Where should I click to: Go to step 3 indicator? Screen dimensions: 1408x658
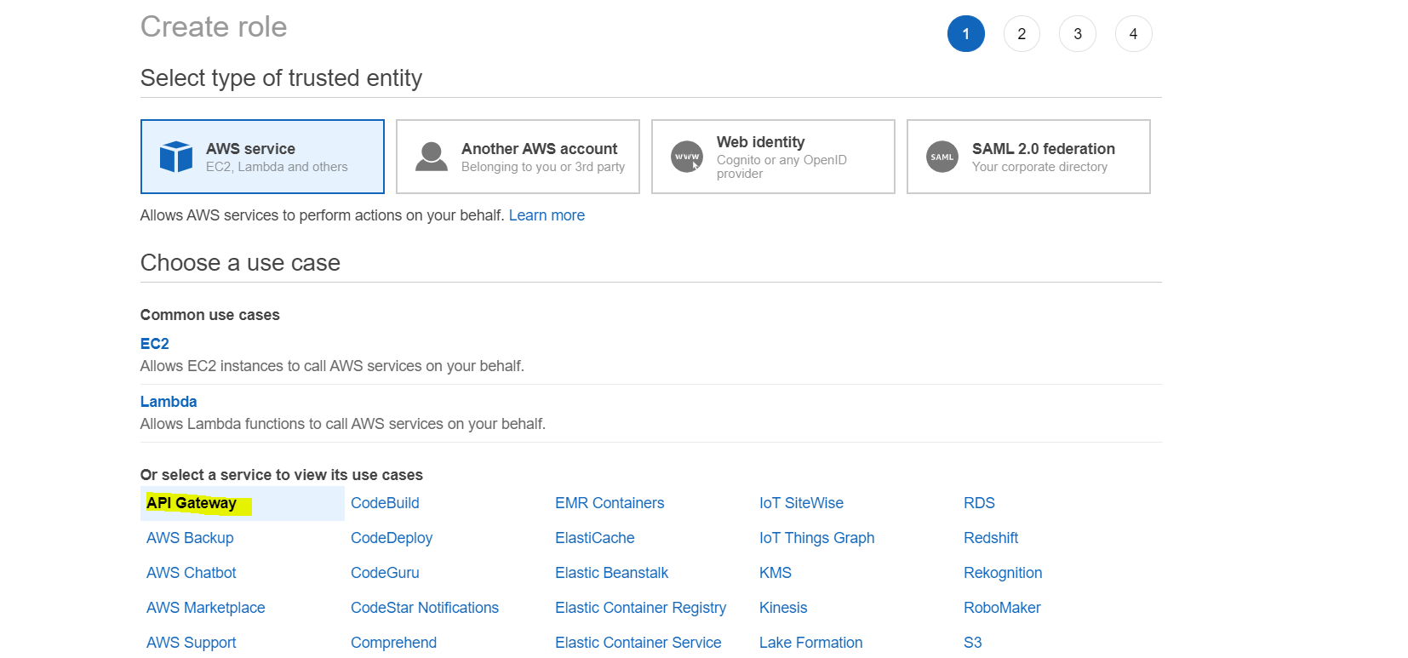click(x=1078, y=34)
